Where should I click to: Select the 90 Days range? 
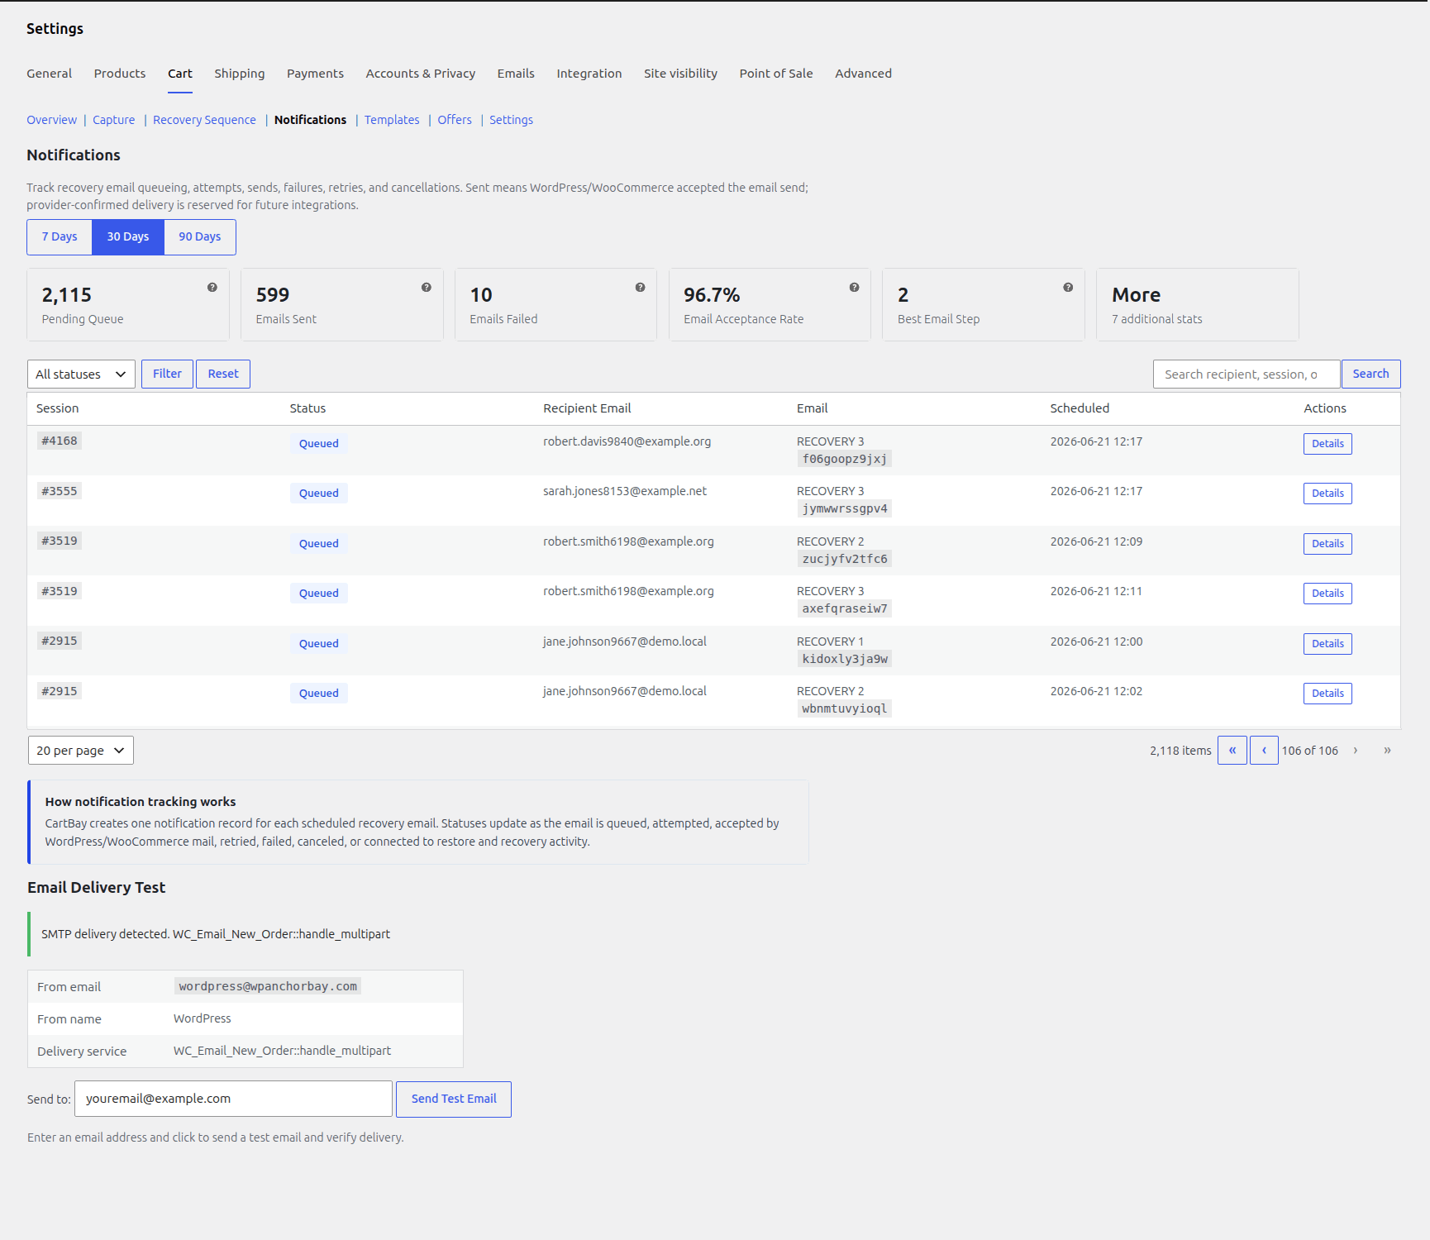[200, 237]
